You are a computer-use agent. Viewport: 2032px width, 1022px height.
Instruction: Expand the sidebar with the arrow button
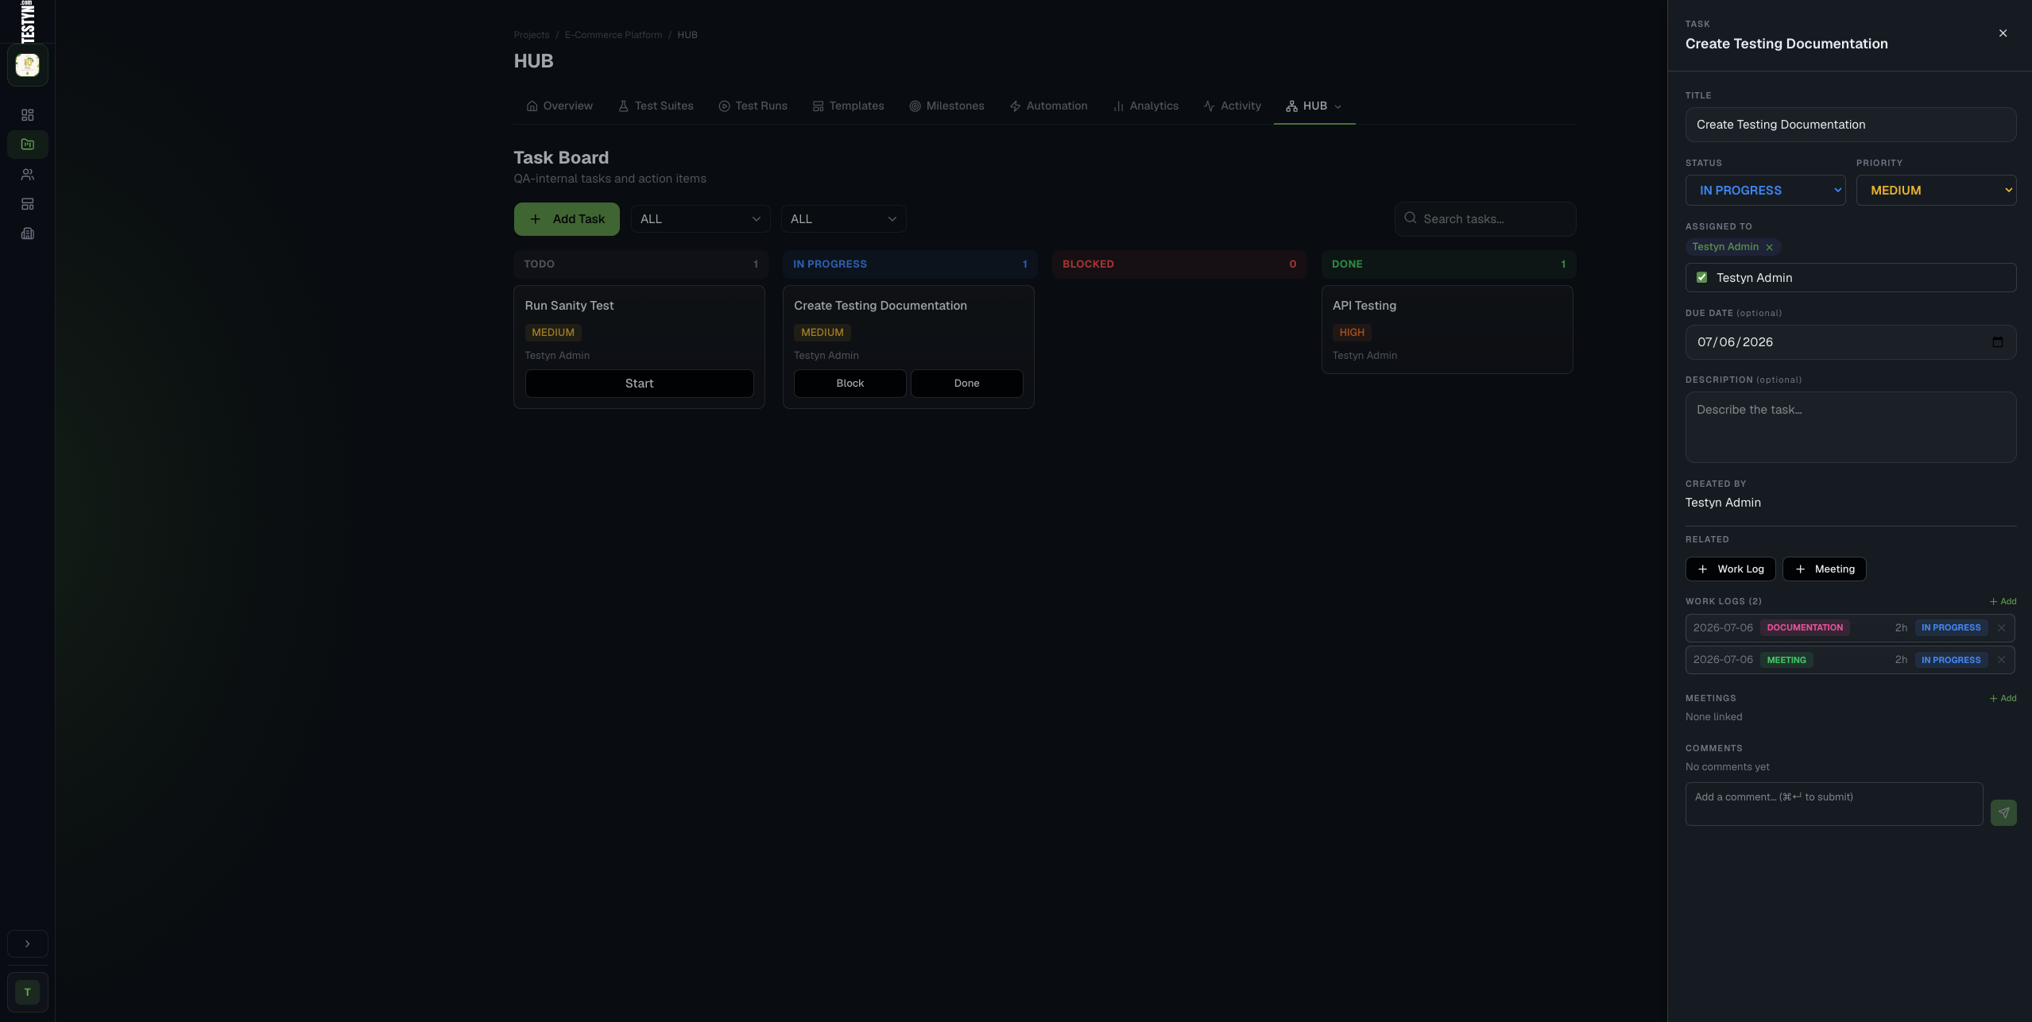coord(28,944)
